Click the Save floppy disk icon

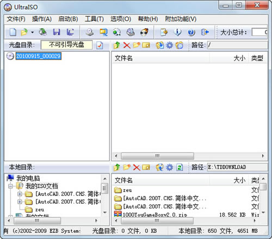[x=57, y=32]
